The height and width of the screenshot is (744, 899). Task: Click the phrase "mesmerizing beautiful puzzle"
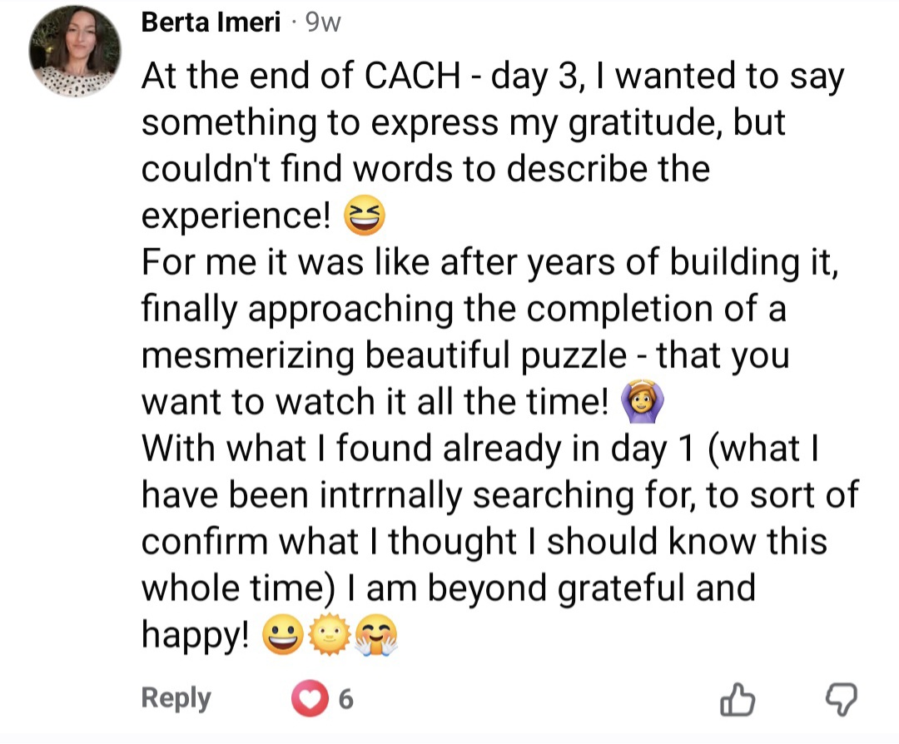384,355
